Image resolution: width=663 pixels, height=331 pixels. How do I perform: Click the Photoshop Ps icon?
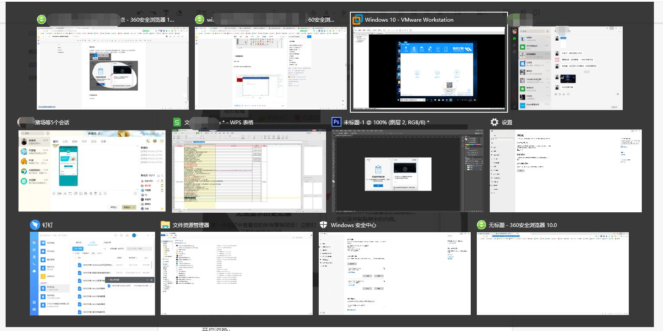click(336, 122)
